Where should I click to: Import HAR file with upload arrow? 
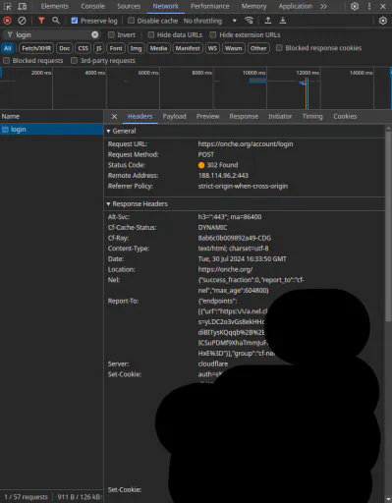(268, 21)
